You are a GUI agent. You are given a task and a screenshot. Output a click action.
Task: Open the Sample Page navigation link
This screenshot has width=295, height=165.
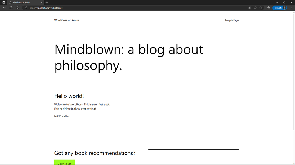click(x=232, y=20)
